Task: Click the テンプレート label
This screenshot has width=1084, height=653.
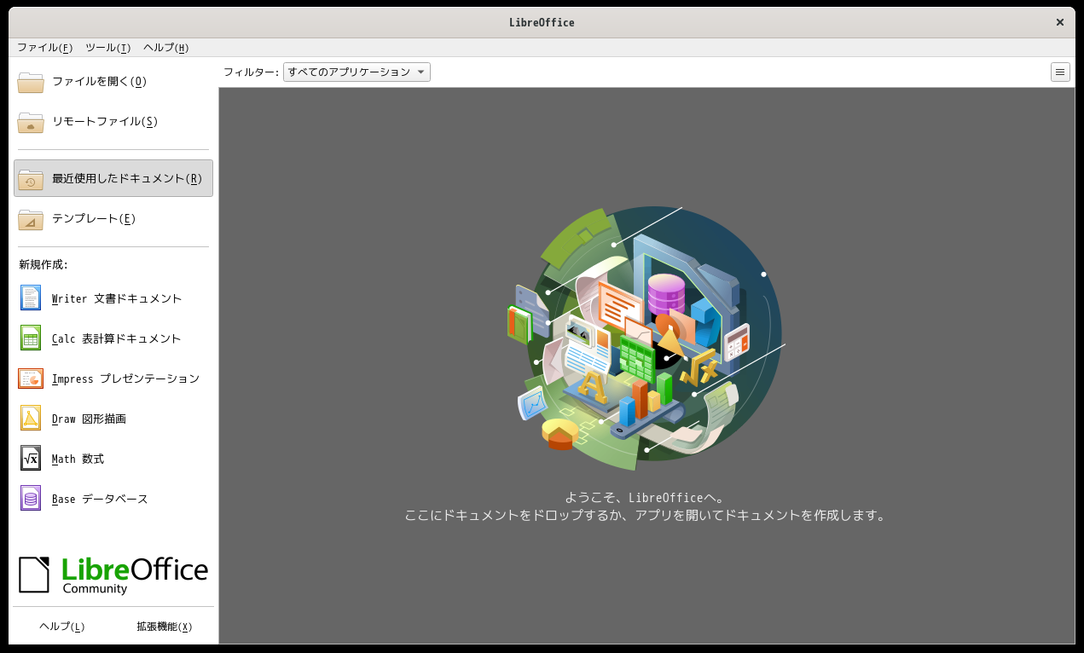Action: (x=94, y=219)
